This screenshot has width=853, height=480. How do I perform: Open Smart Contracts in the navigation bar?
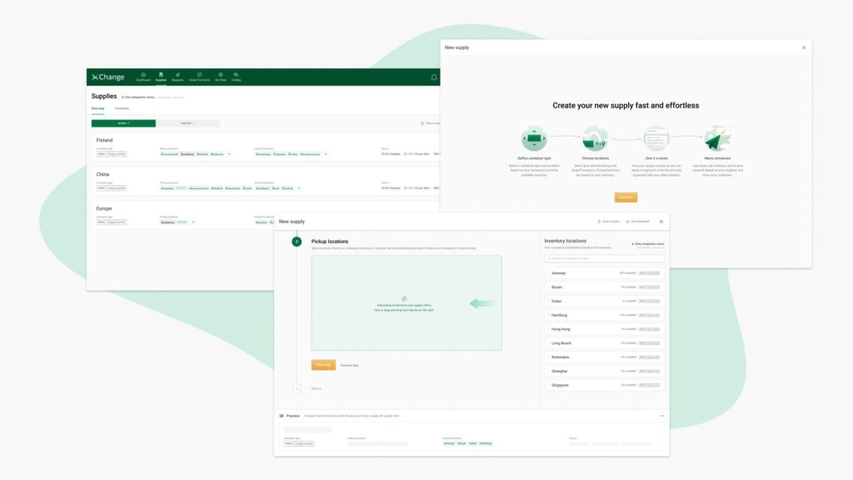pyautogui.click(x=199, y=77)
